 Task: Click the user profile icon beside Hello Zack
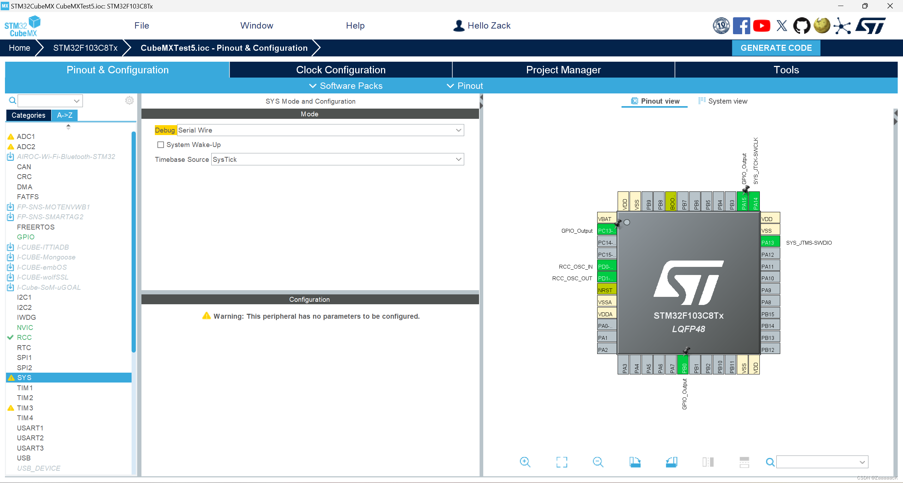[x=459, y=26]
